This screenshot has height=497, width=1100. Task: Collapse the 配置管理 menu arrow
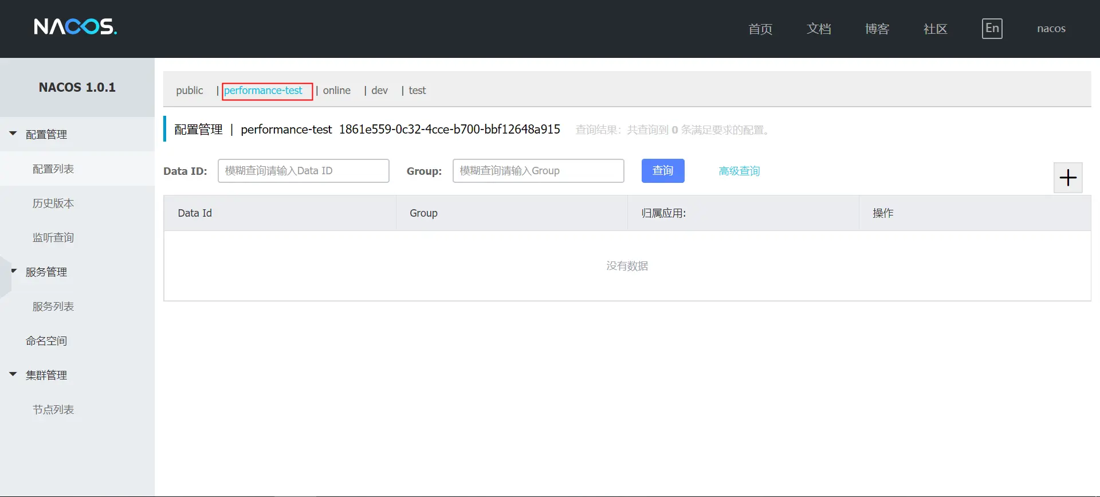(13, 134)
